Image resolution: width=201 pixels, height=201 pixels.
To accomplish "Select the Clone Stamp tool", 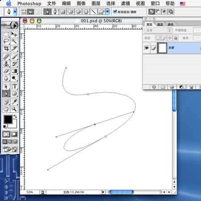I will [x=6, y=64].
